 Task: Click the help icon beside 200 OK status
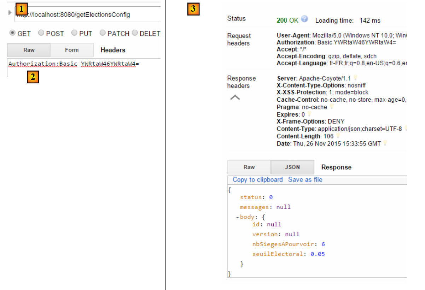304,19
